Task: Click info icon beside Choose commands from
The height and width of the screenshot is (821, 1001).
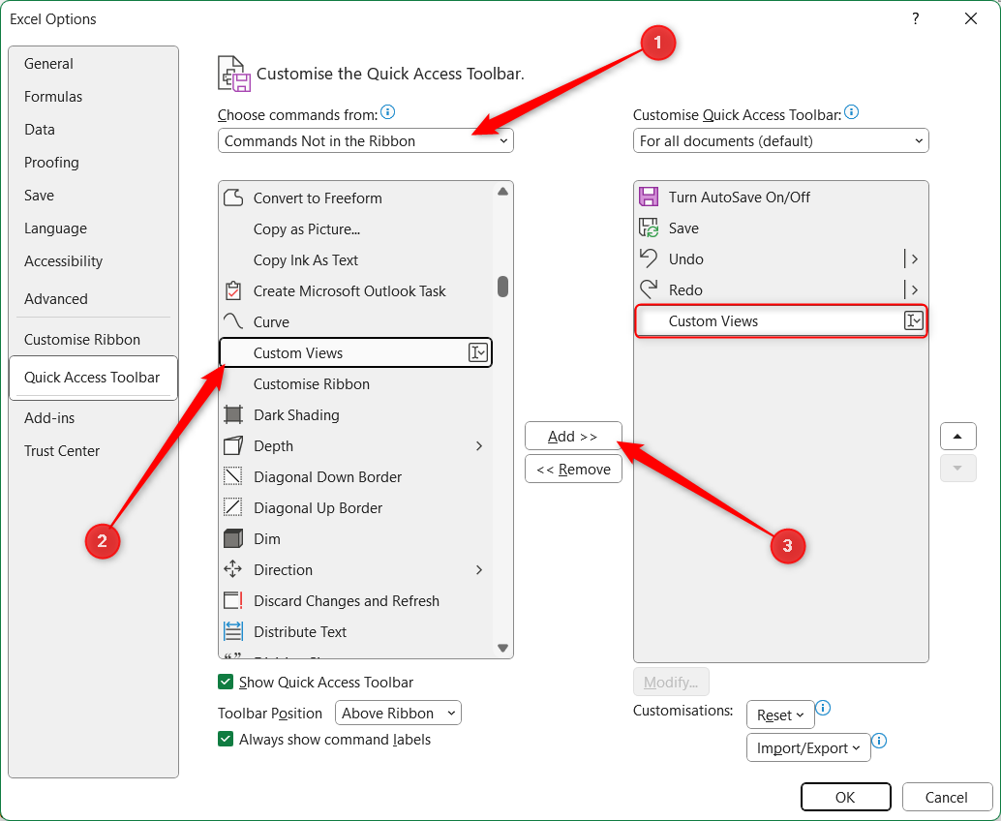Action: click(x=387, y=112)
